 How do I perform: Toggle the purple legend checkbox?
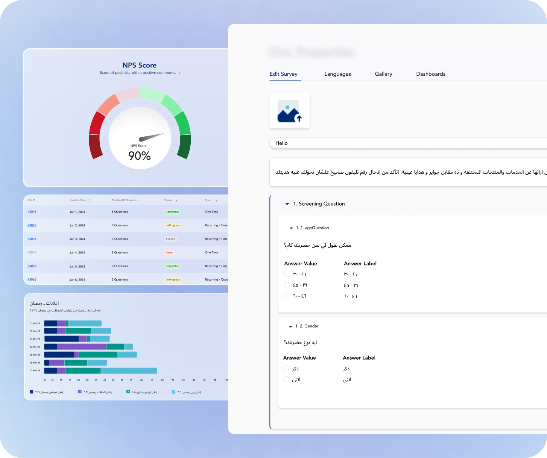tap(80, 392)
